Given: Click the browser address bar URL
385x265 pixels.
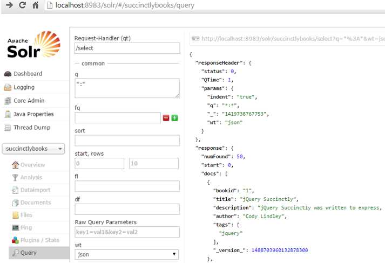Looking at the screenshot, I should (125, 5).
